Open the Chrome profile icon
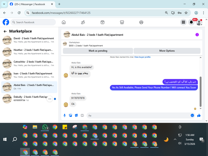208x156 pixels. click(x=196, y=13)
